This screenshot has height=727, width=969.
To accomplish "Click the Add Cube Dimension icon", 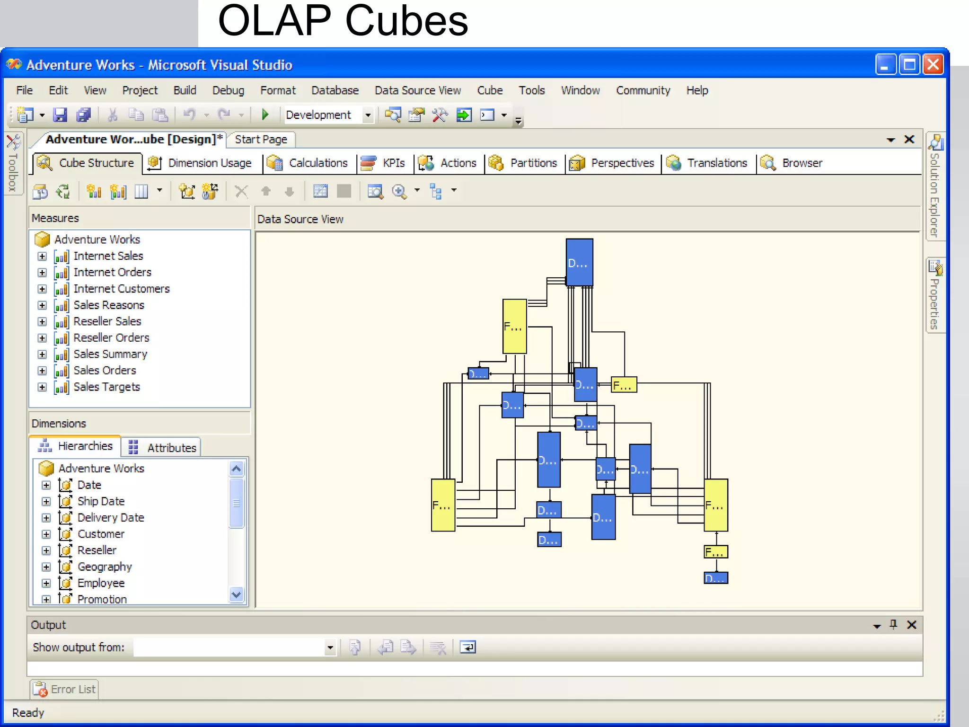I will [187, 191].
